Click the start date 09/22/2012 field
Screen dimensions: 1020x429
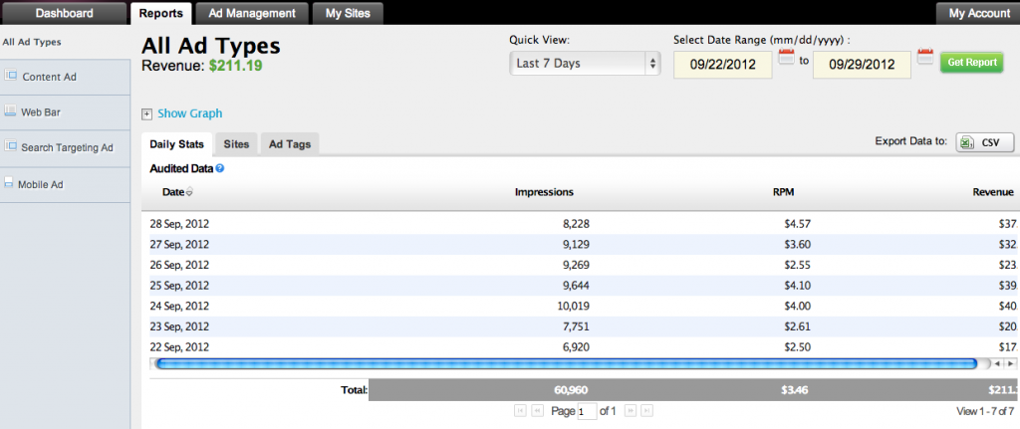(x=723, y=65)
